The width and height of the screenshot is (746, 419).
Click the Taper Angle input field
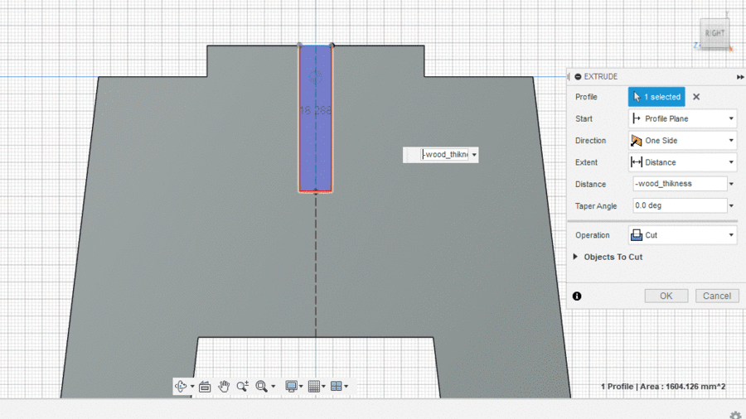680,205
